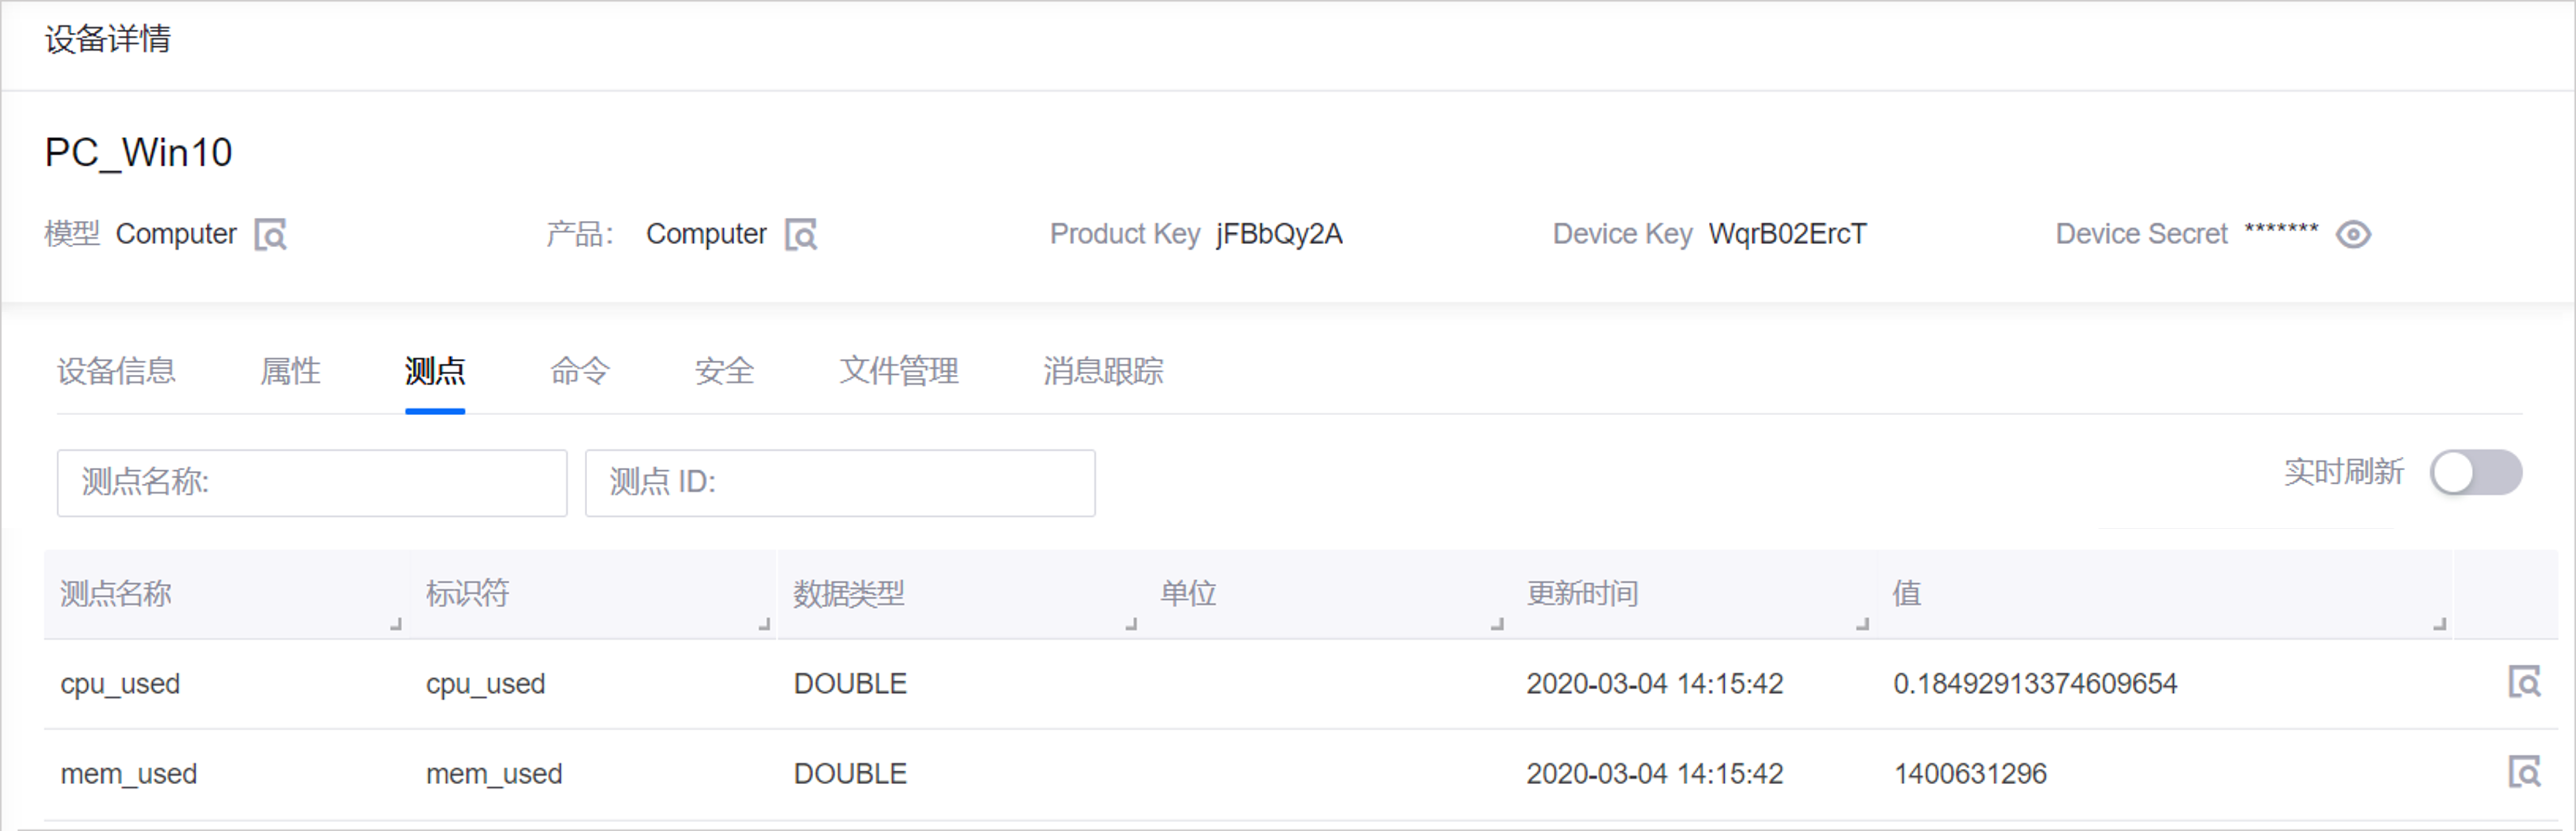This screenshot has height=831, width=2576.
Task: Focus the 测点 ID search field
Action: (x=840, y=483)
